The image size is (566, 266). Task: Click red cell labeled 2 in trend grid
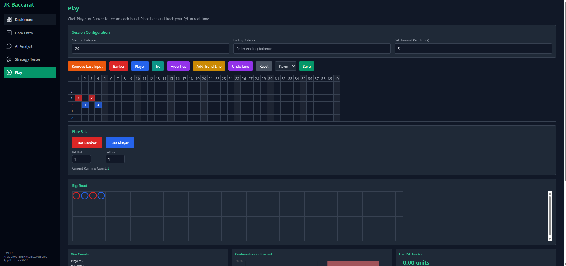(x=91, y=98)
